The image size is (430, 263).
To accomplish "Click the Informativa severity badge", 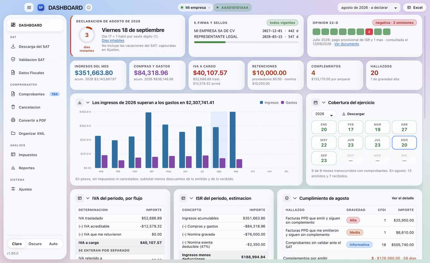I will tap(359, 245).
